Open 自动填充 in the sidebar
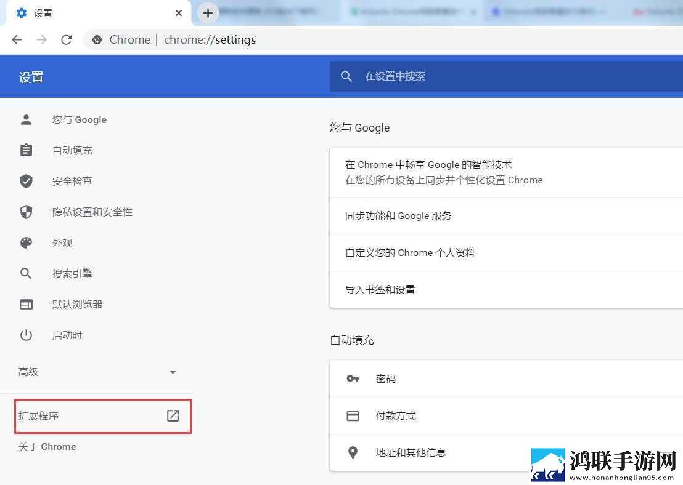Image resolution: width=683 pixels, height=485 pixels. pos(72,151)
